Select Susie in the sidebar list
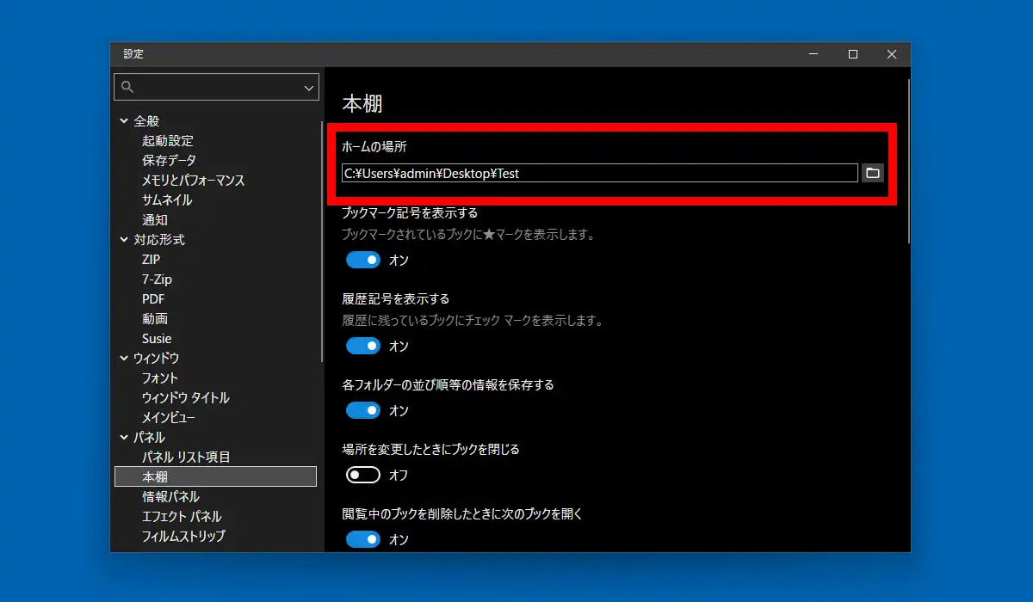This screenshot has height=602, width=1033. [x=157, y=339]
